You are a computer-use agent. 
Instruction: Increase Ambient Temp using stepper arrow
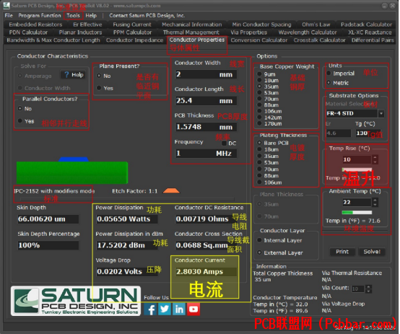pyautogui.click(x=375, y=200)
